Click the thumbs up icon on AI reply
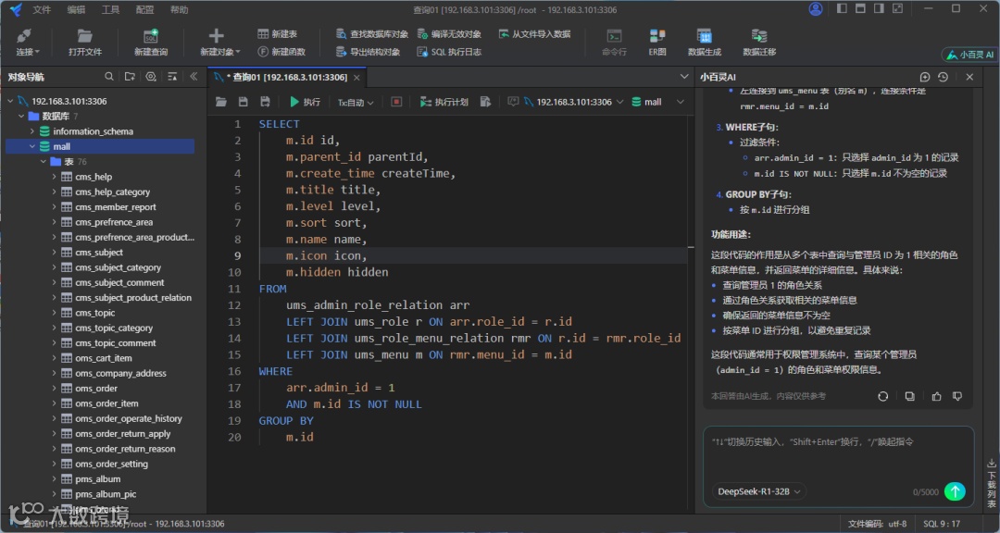The width and height of the screenshot is (1000, 533). pos(936,396)
